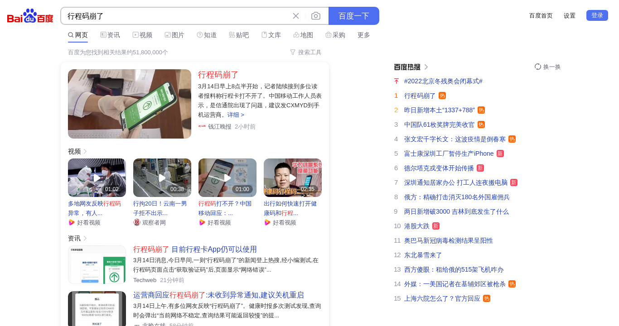This screenshot has width=619, height=326.
Task: Open hot search 西方傻眼：租给俄的515架飞机
Action: [454, 269]
